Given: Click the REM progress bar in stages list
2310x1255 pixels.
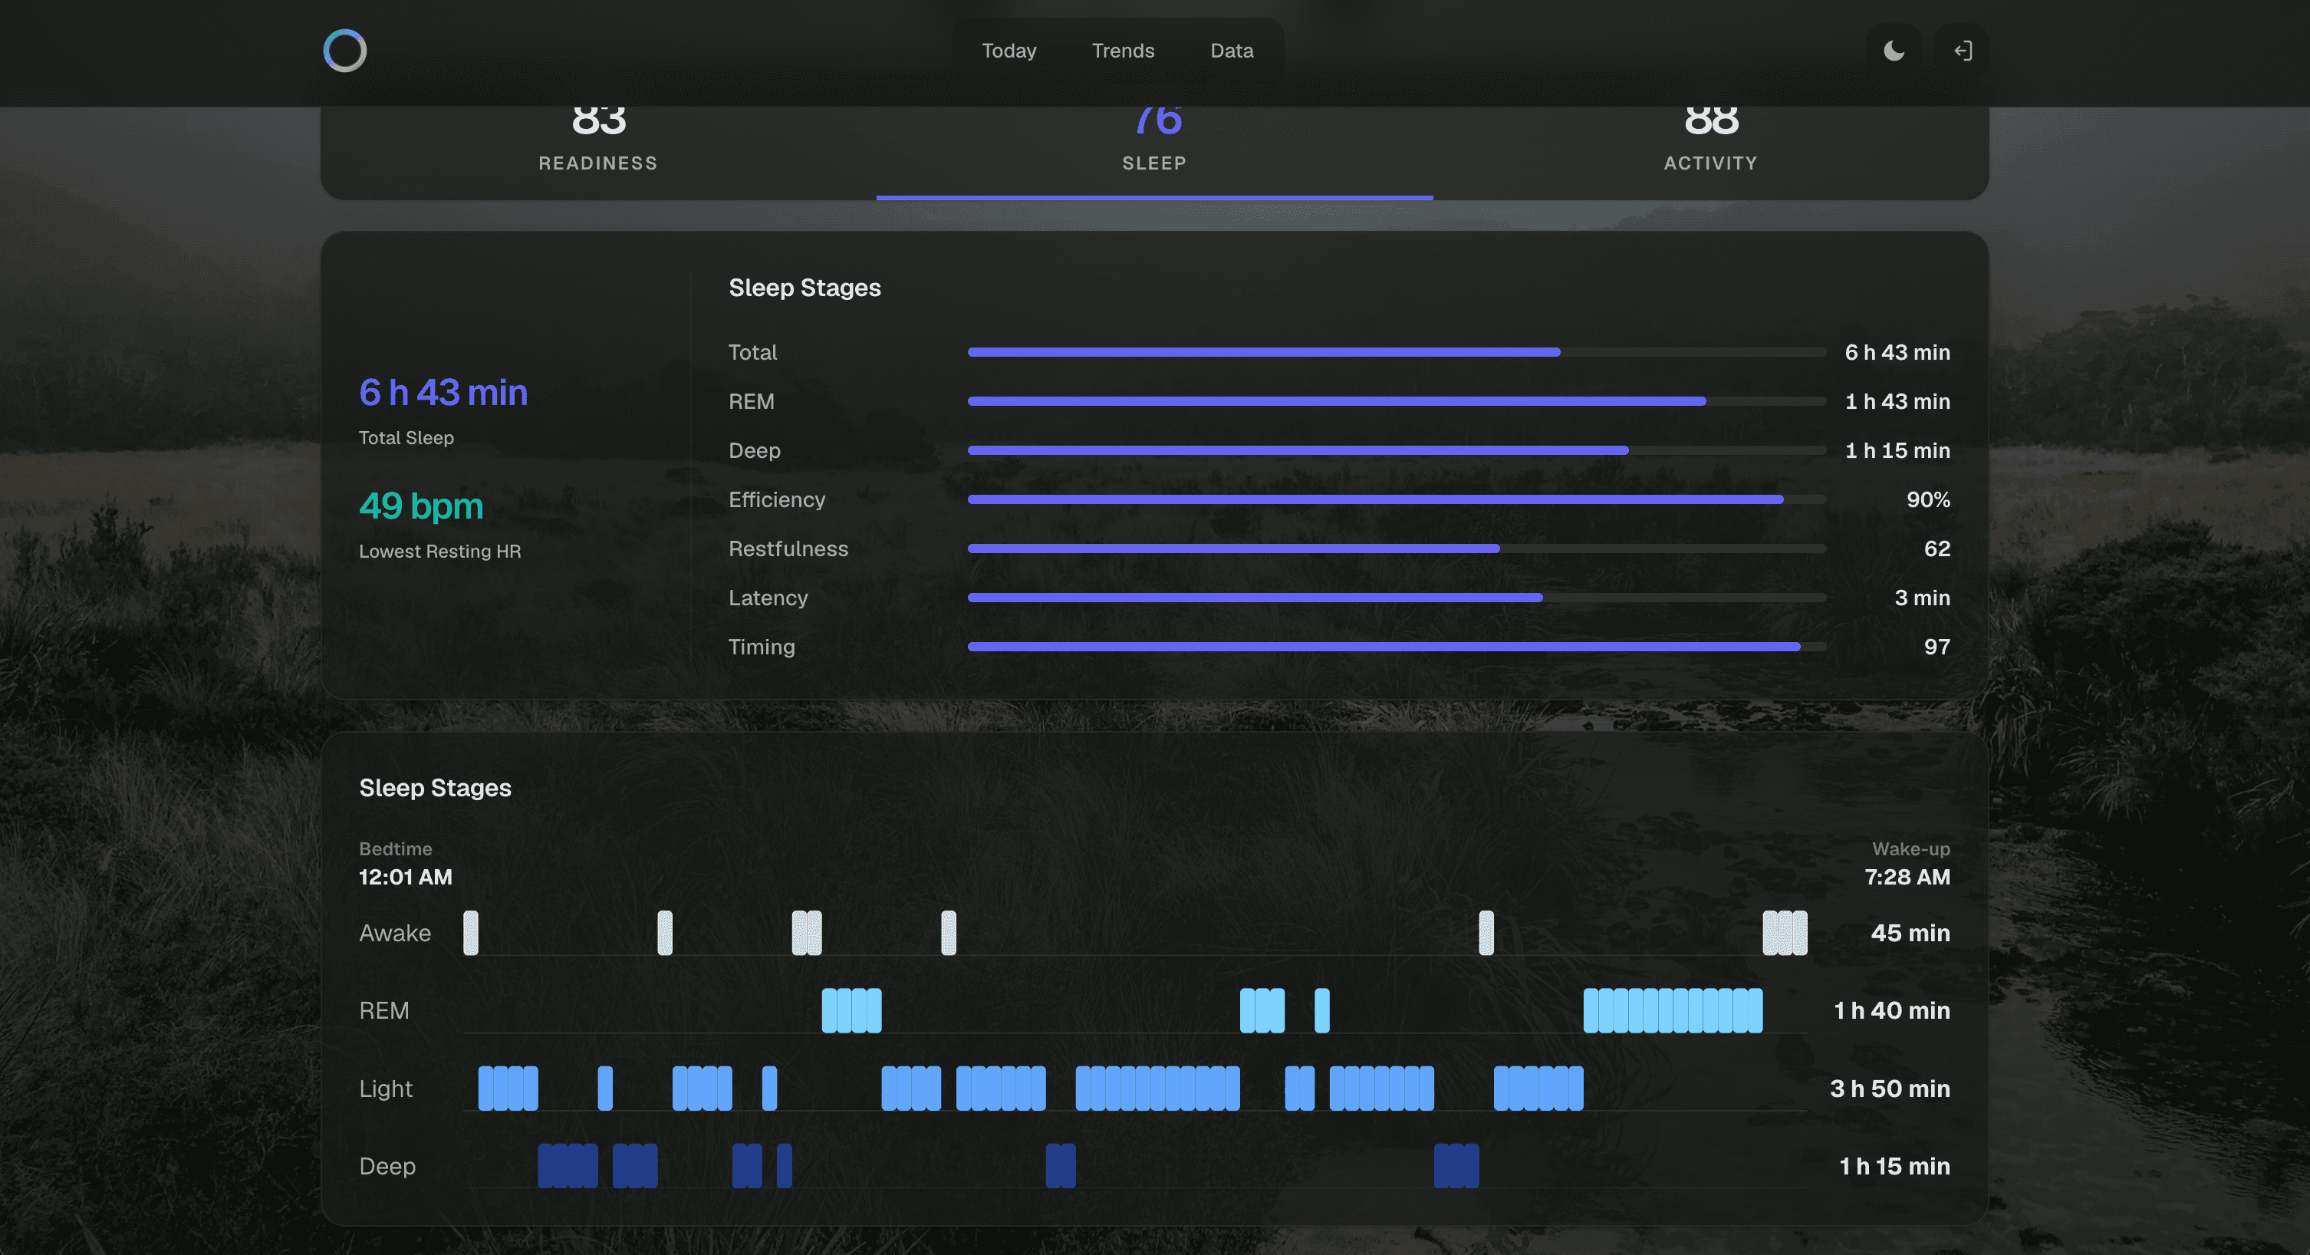Looking at the screenshot, I should (x=1397, y=401).
